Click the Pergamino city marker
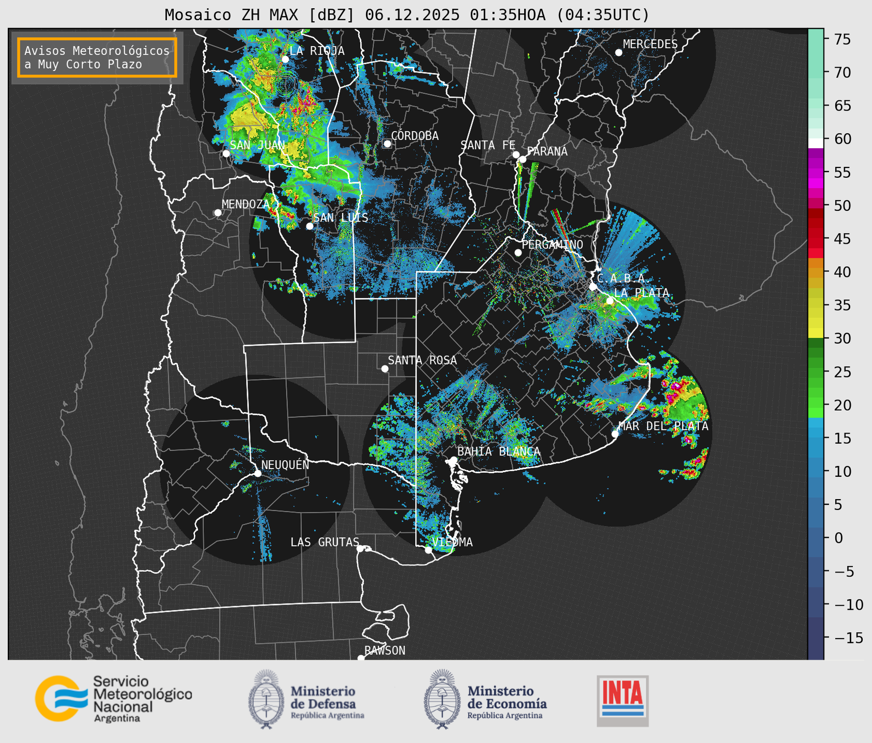 pos(518,253)
